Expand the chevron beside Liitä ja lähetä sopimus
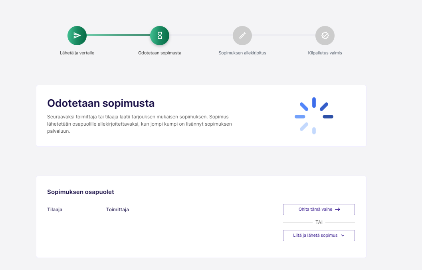The image size is (422, 270). click(x=343, y=236)
